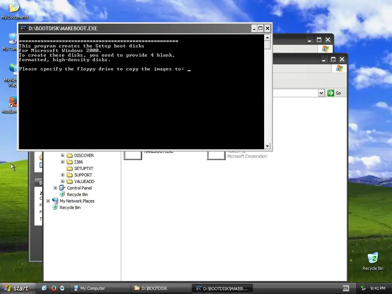392x294 pixels.
Task: Select the SETUPTXT folder in tree
Action: pos(80,168)
